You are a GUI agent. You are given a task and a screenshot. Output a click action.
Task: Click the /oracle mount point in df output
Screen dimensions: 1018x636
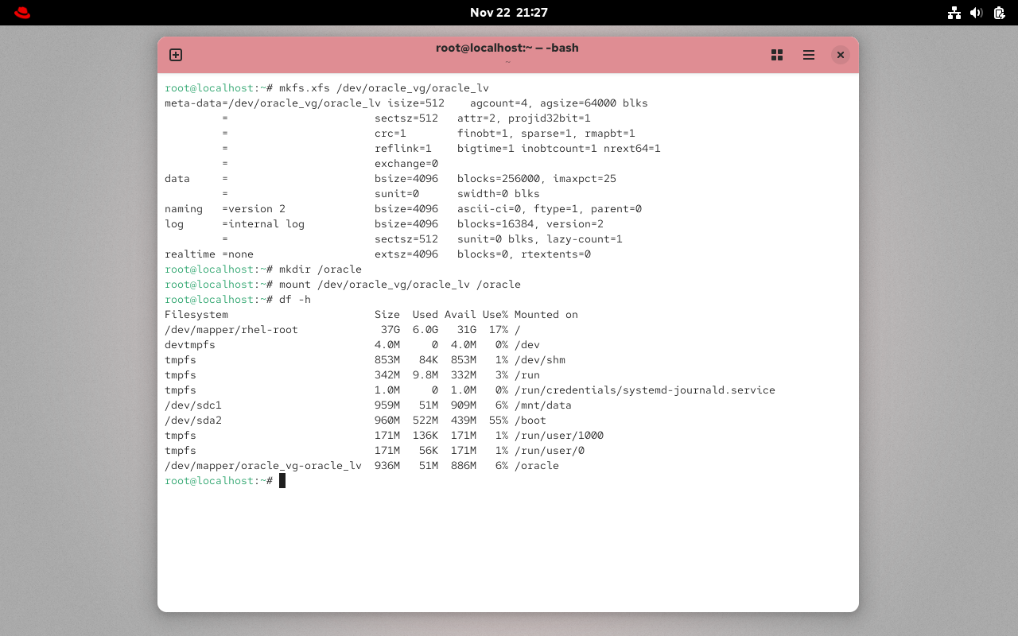[x=537, y=465]
